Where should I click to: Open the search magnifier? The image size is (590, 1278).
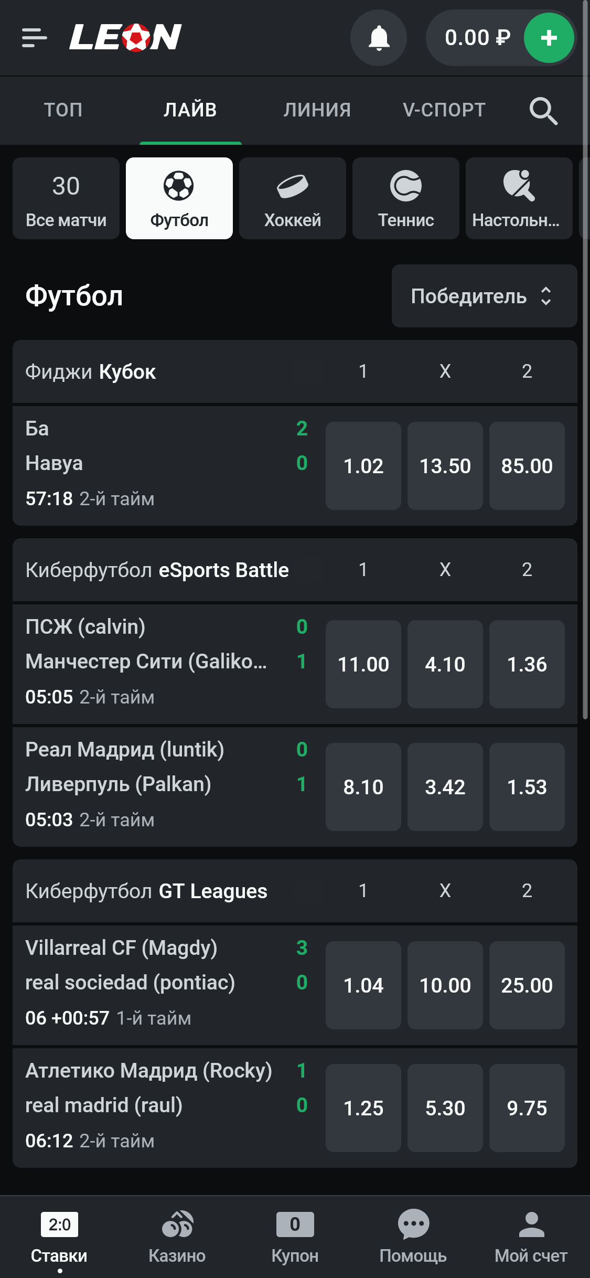click(x=543, y=111)
